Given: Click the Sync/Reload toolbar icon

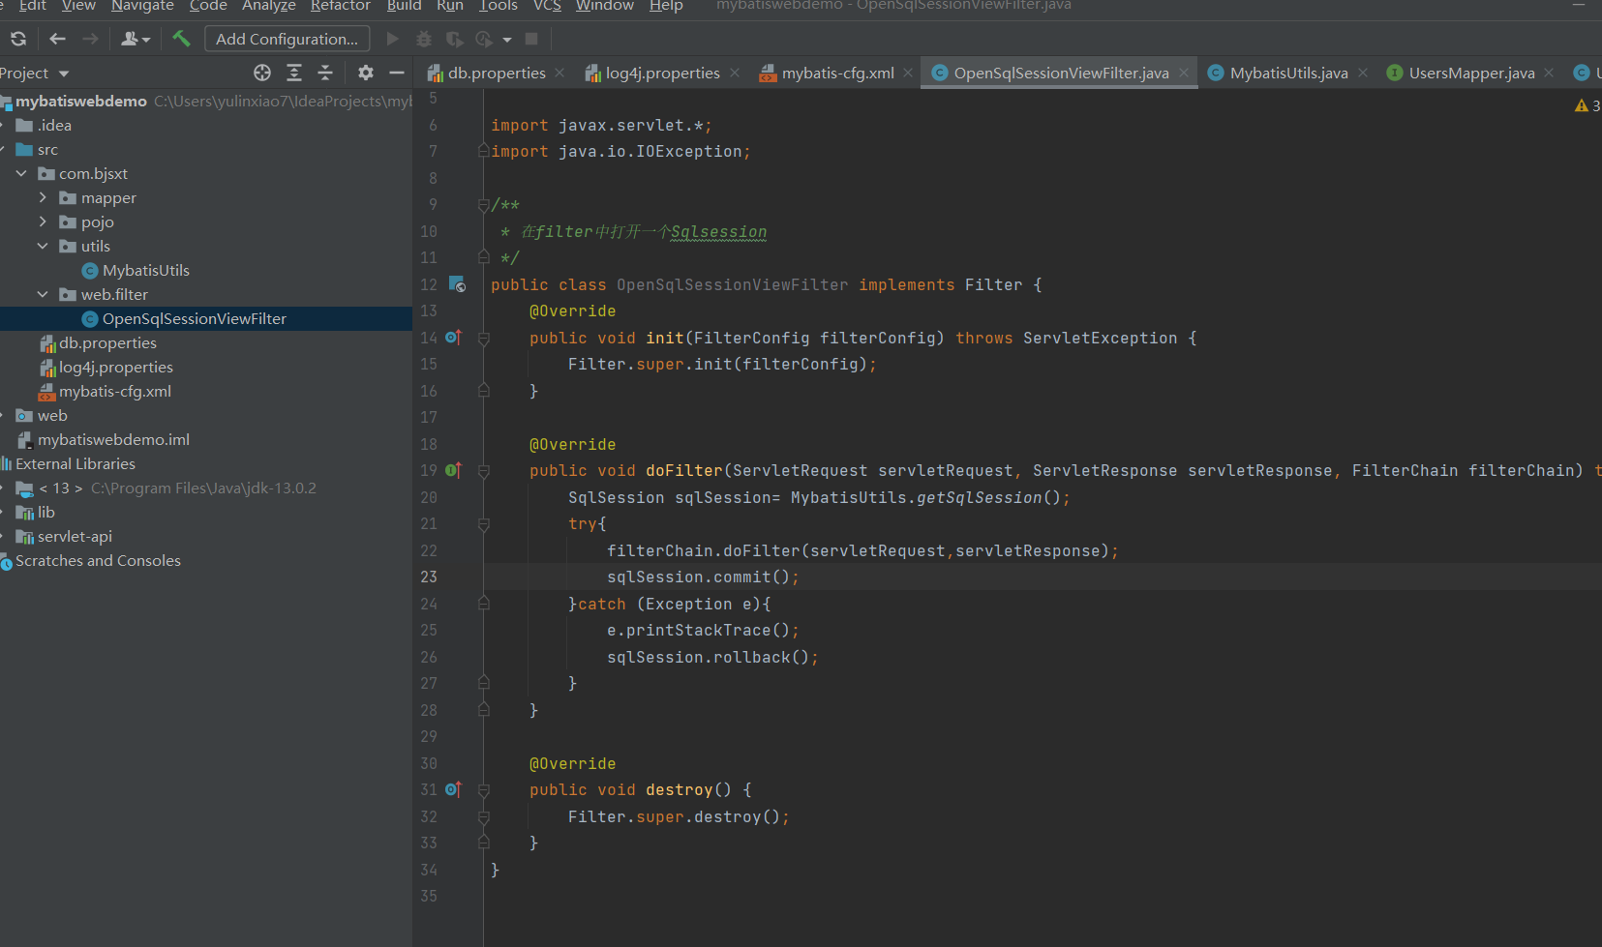Looking at the screenshot, I should click(x=18, y=39).
